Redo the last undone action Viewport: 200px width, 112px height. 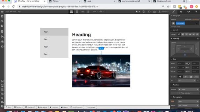point(139,12)
